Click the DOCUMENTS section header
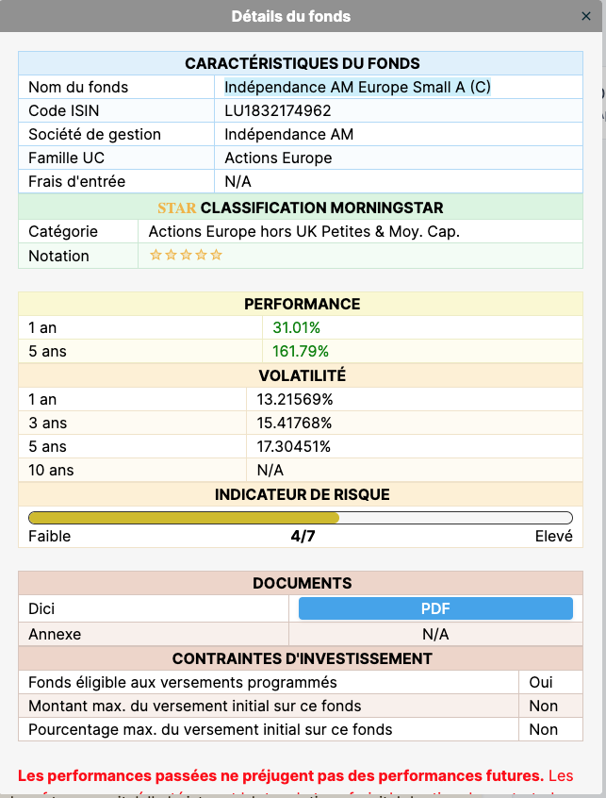Image resolution: width=606 pixels, height=798 pixels. point(302,583)
